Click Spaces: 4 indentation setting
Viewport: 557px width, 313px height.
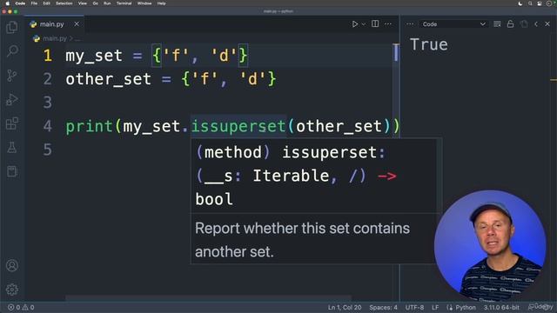tap(383, 307)
